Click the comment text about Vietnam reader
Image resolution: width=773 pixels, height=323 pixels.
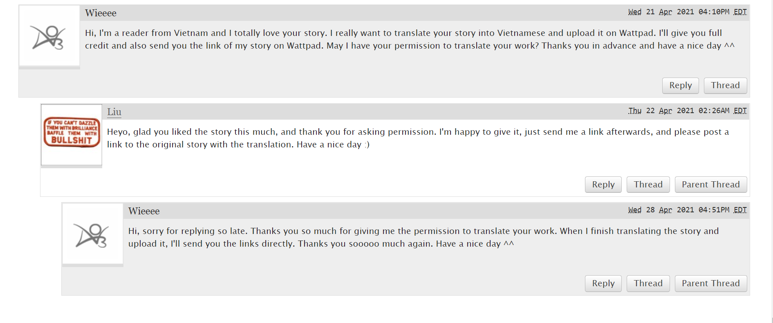(409, 39)
